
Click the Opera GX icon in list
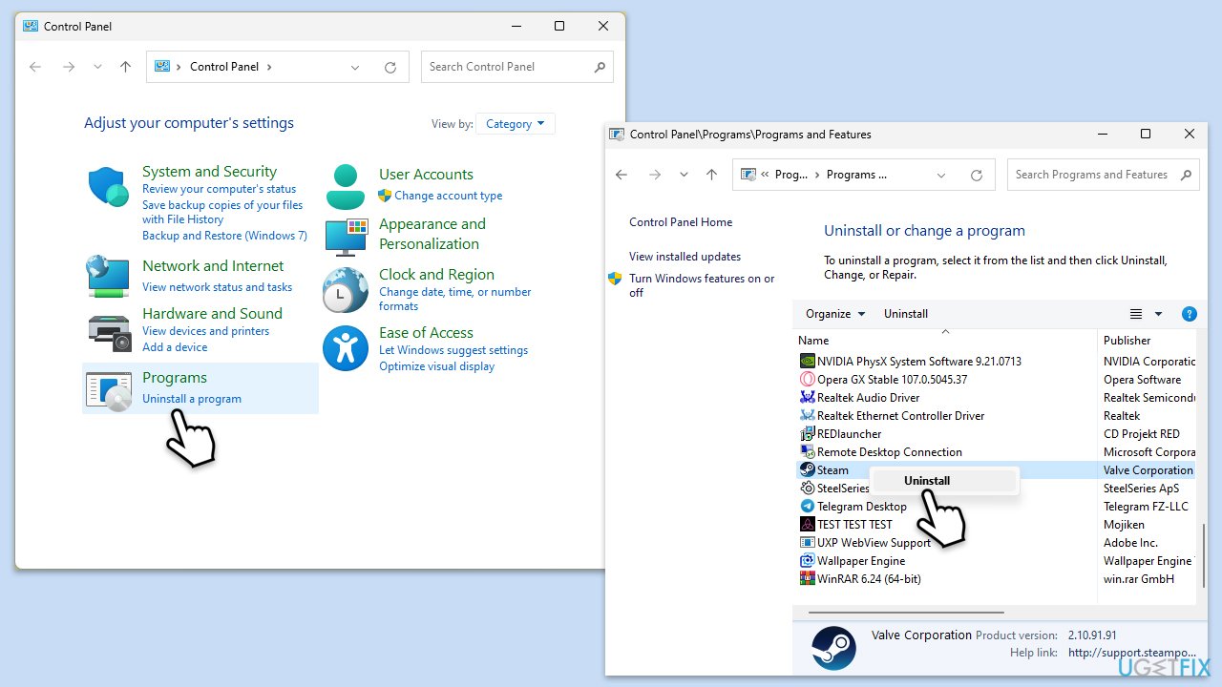tap(807, 379)
